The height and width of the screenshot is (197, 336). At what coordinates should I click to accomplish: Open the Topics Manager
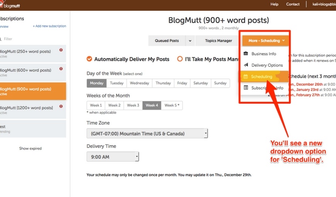pos(218,41)
